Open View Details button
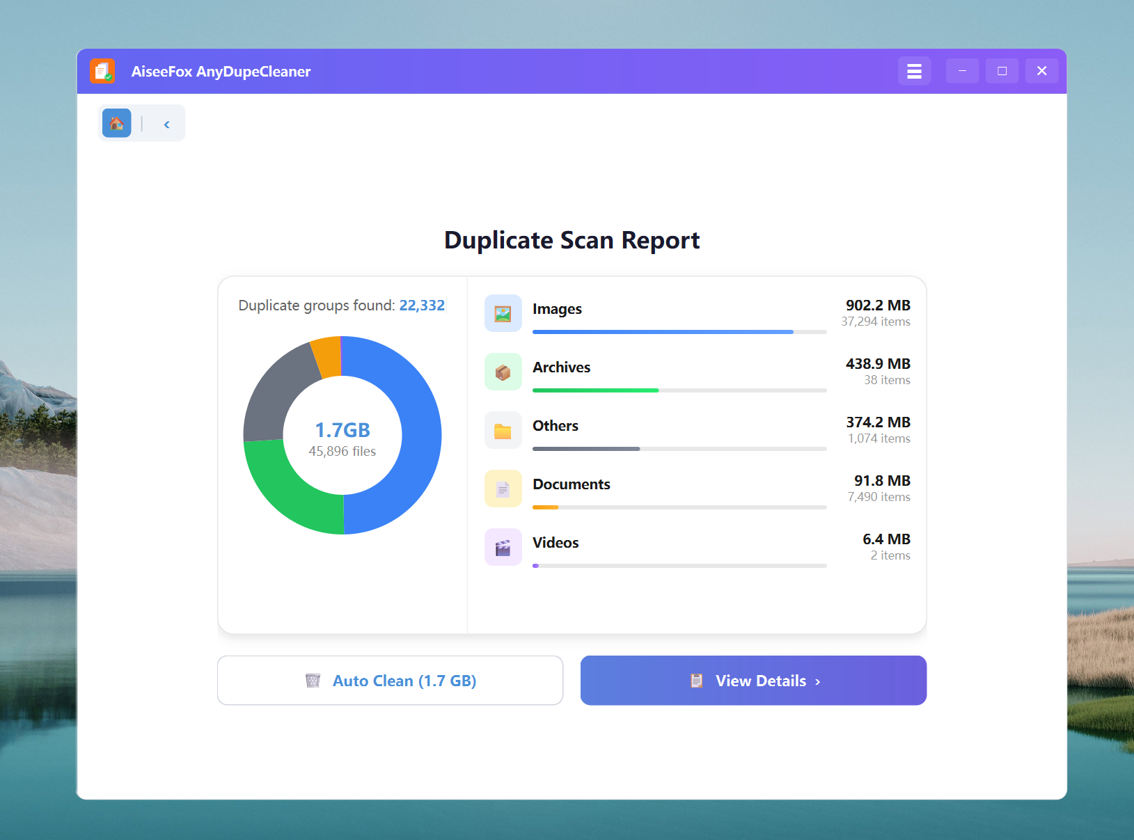Viewport: 1134px width, 840px height. pos(753,681)
